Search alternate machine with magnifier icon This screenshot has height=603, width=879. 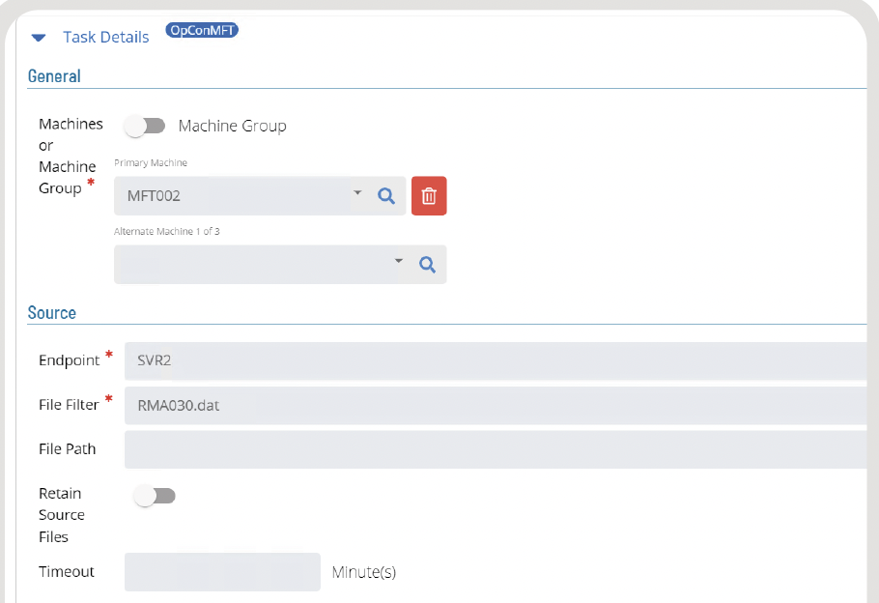(x=427, y=264)
